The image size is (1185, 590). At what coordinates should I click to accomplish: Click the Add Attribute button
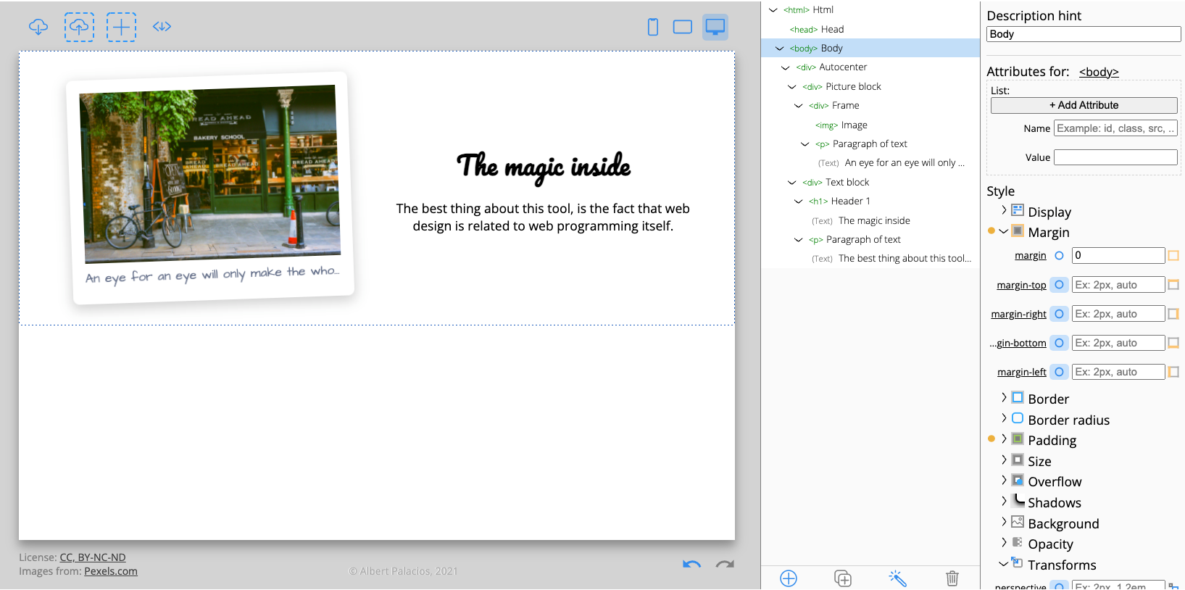[1084, 105]
